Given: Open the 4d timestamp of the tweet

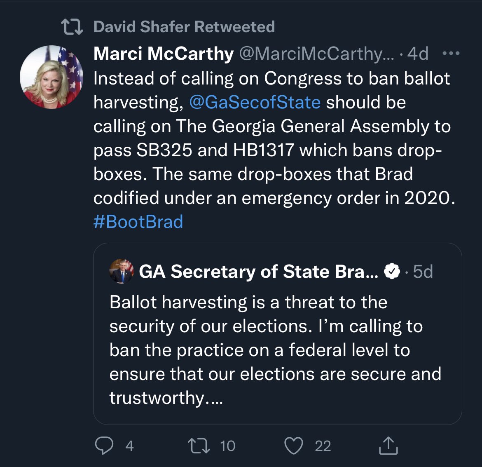Looking at the screenshot, I should click(418, 54).
